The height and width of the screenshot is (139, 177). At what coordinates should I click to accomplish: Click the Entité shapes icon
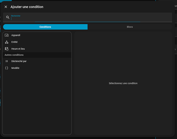(x=7, y=42)
